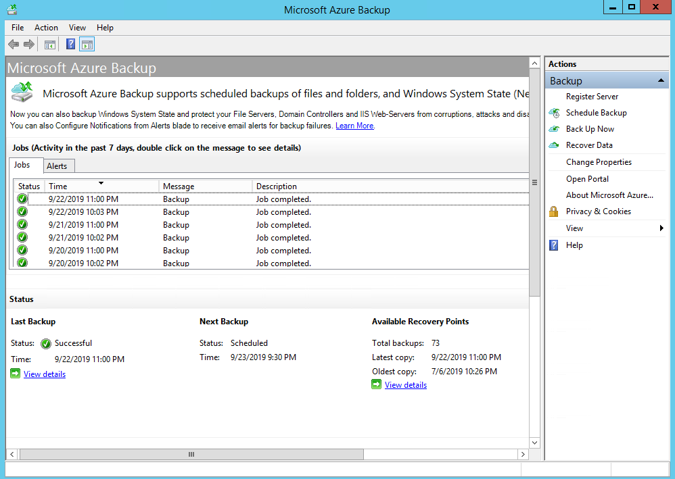The height and width of the screenshot is (479, 675).
Task: Sort jobs by the Time column header
Action: click(x=101, y=186)
